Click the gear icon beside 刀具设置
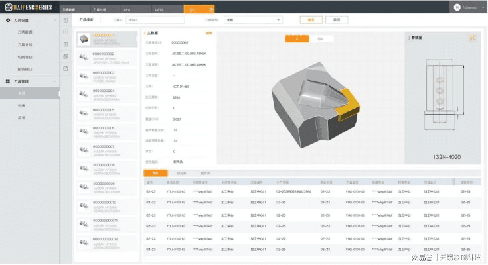Screen dimensions: 488x265 [x=7, y=20]
